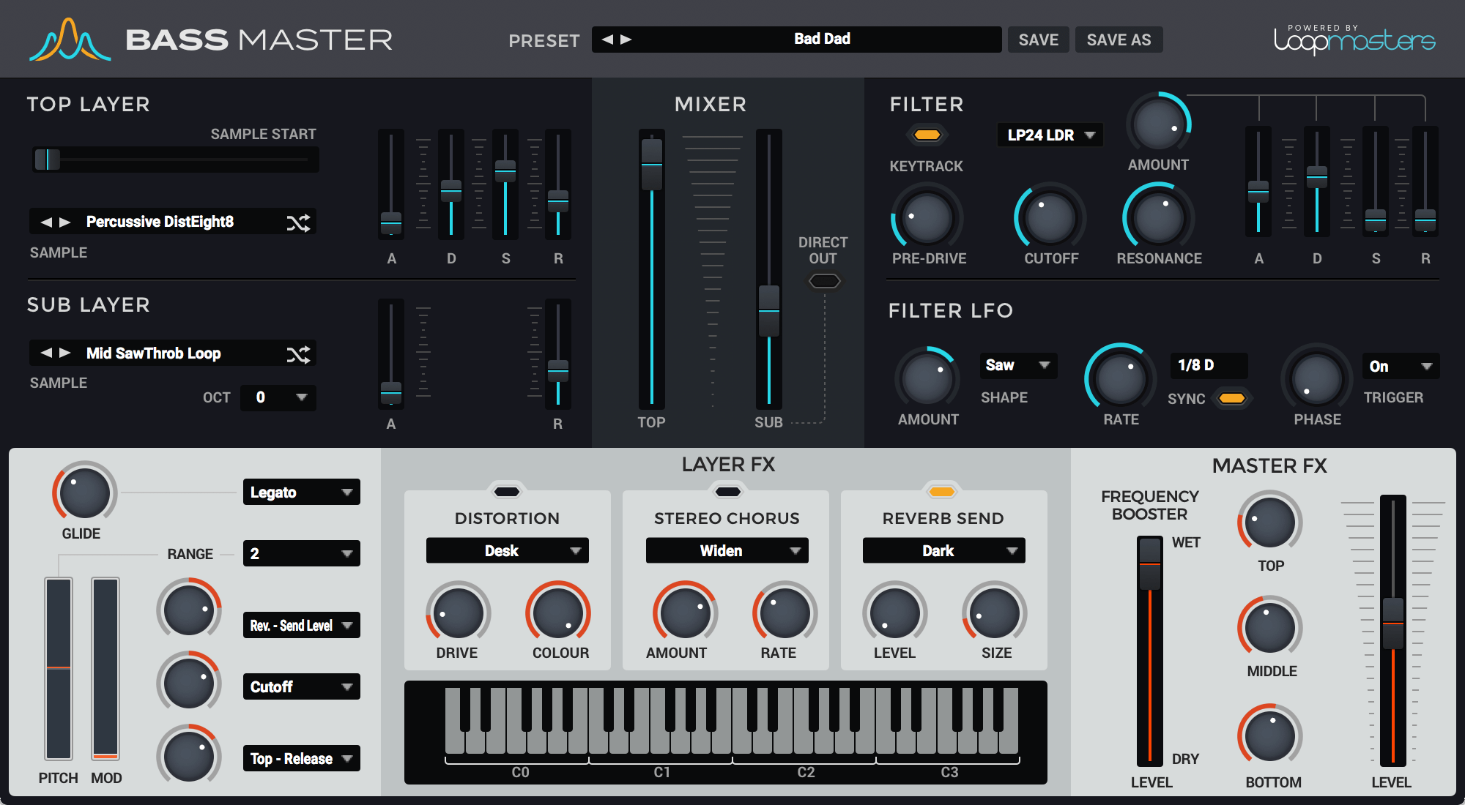Toggle the filter Keytrack switch
Screen dimensions: 1465x805
point(927,135)
